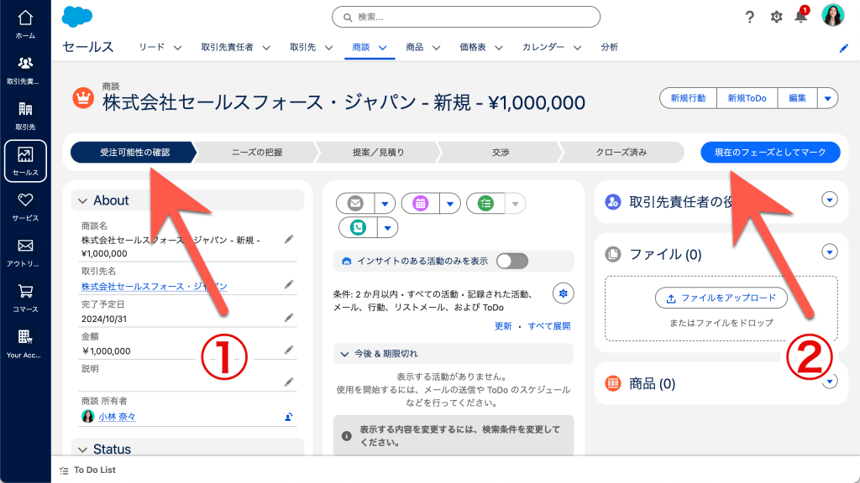Screen dimensions: 860x483
Task: Click the log a call phone icon
Action: (358, 227)
